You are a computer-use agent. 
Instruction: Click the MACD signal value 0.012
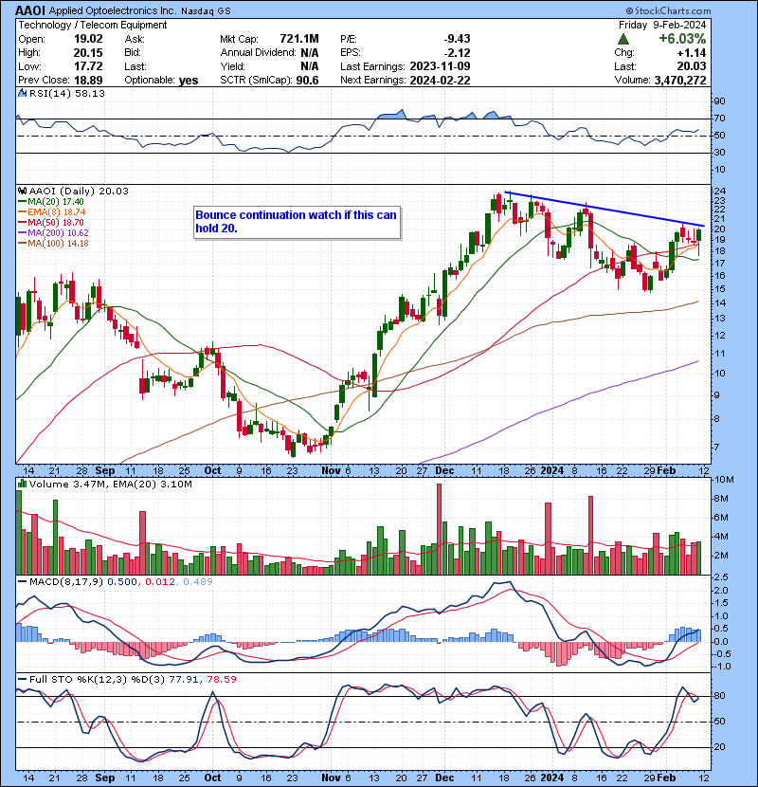pyautogui.click(x=160, y=581)
